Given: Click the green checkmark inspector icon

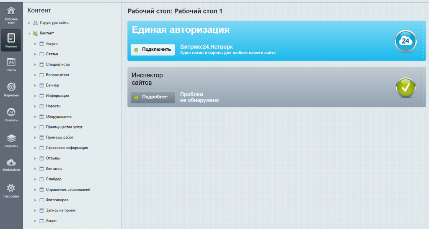Looking at the screenshot, I should coord(406,87).
